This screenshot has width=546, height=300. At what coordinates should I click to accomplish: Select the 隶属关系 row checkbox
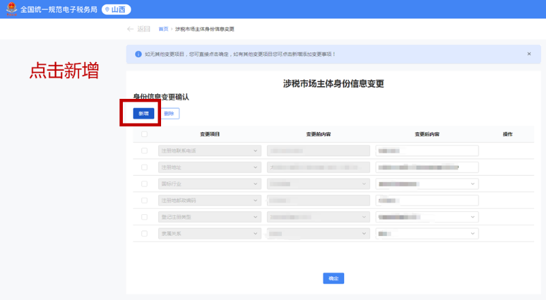click(x=144, y=233)
